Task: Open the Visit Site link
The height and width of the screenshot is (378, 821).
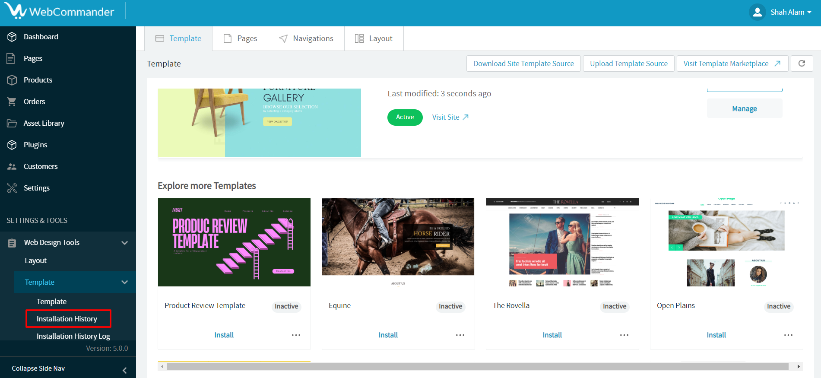Action: point(450,117)
